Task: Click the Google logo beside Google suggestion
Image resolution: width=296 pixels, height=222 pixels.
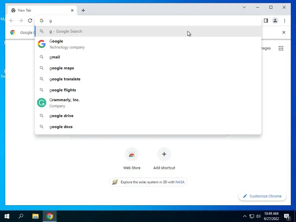Action: [x=42, y=44]
